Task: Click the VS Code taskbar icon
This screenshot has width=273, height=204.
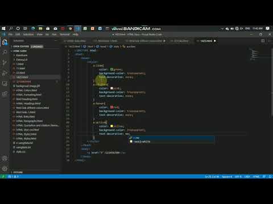Action: pyautogui.click(x=77, y=28)
